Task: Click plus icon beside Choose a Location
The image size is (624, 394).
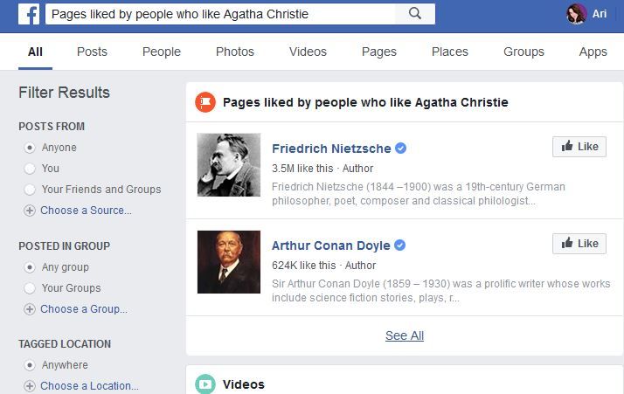Action: click(30, 385)
